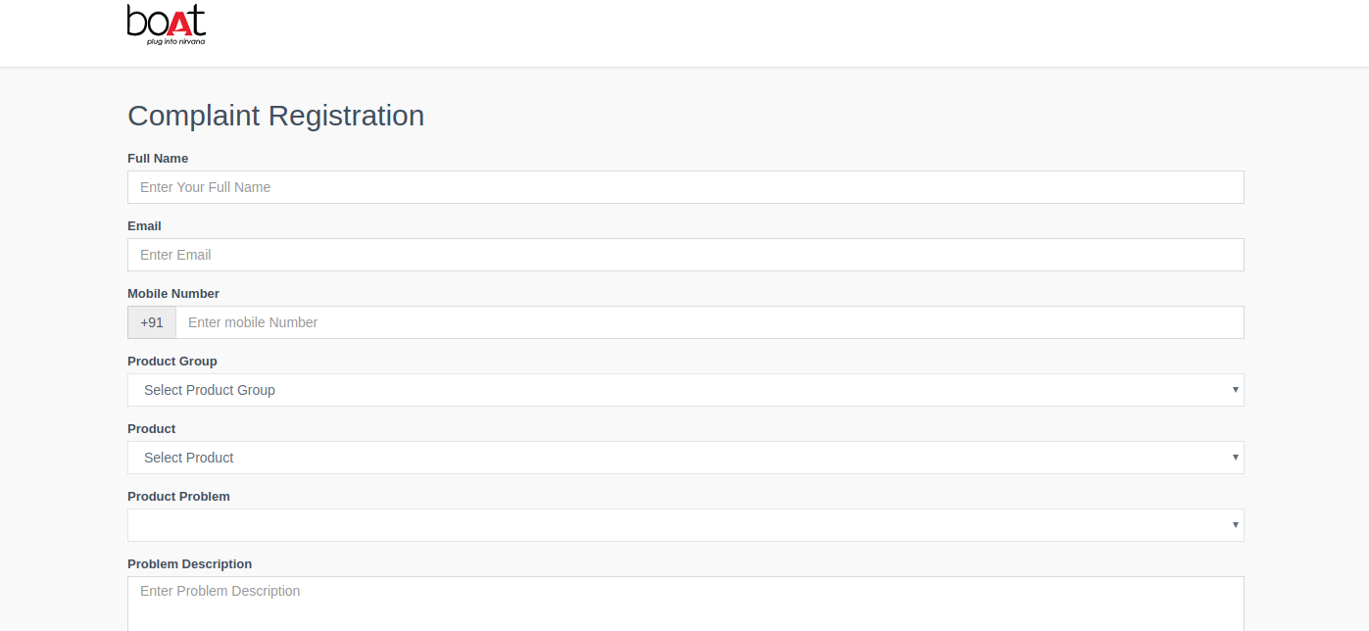Viewport: 1369px width, 631px height.
Task: Click the Mobile Number label
Action: pos(173,294)
